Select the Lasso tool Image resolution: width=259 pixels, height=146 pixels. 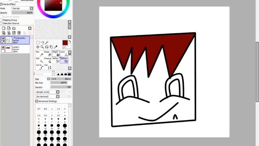(x=42, y=43)
